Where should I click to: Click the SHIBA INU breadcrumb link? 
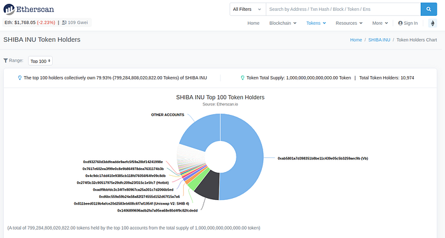(x=379, y=39)
